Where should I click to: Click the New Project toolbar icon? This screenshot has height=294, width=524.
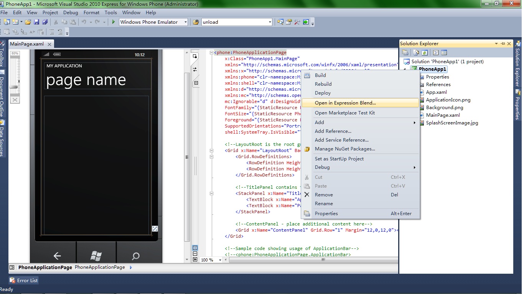tap(7, 22)
